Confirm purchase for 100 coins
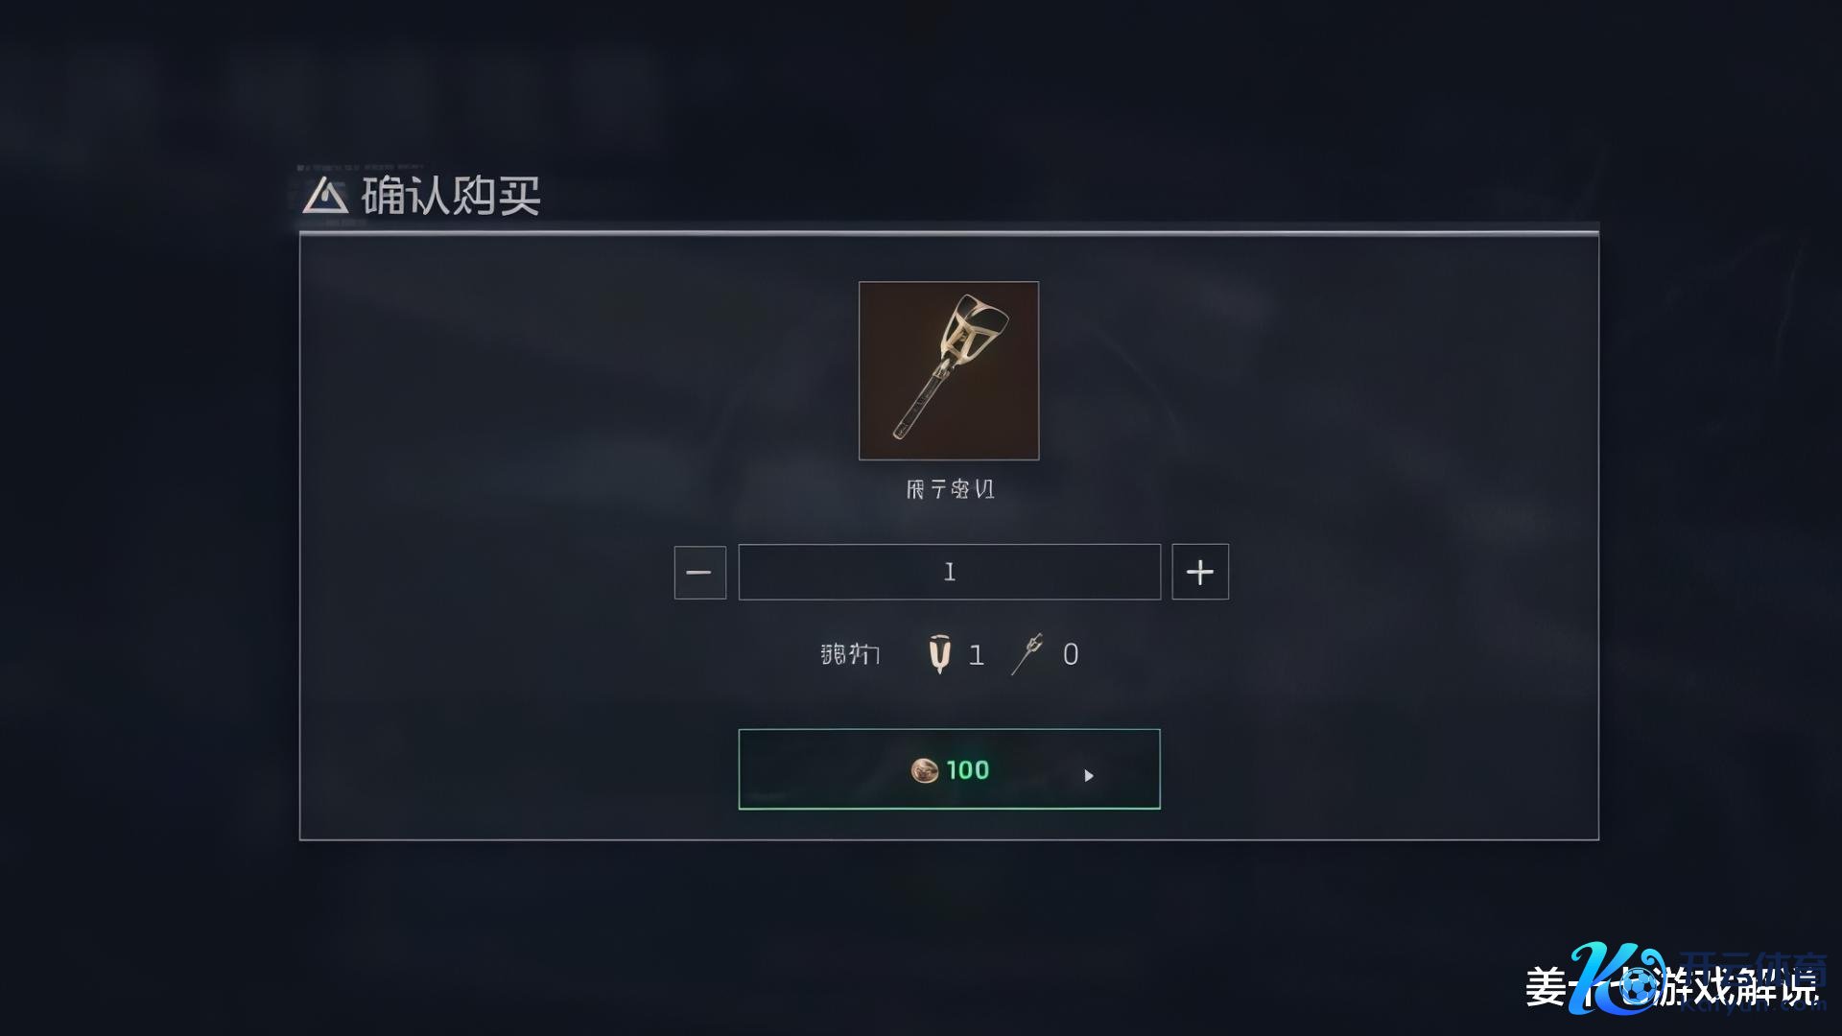Viewport: 1842px width, 1036px height. [x=949, y=769]
